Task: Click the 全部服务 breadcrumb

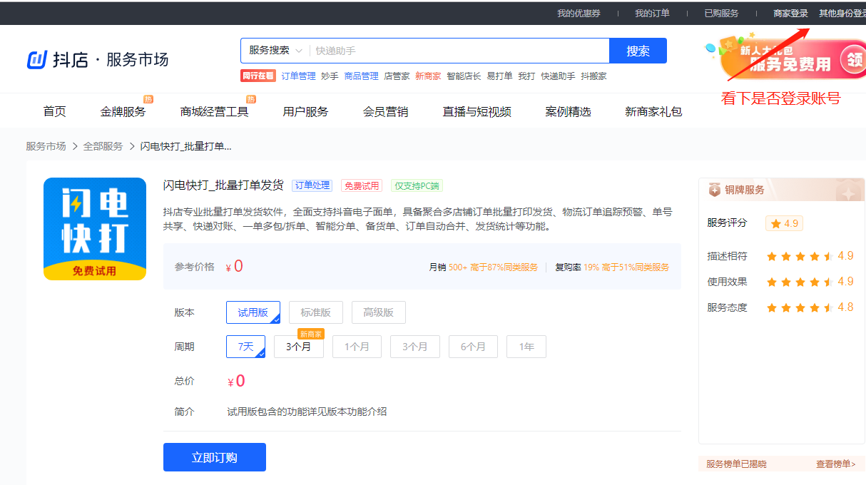Action: (103, 146)
